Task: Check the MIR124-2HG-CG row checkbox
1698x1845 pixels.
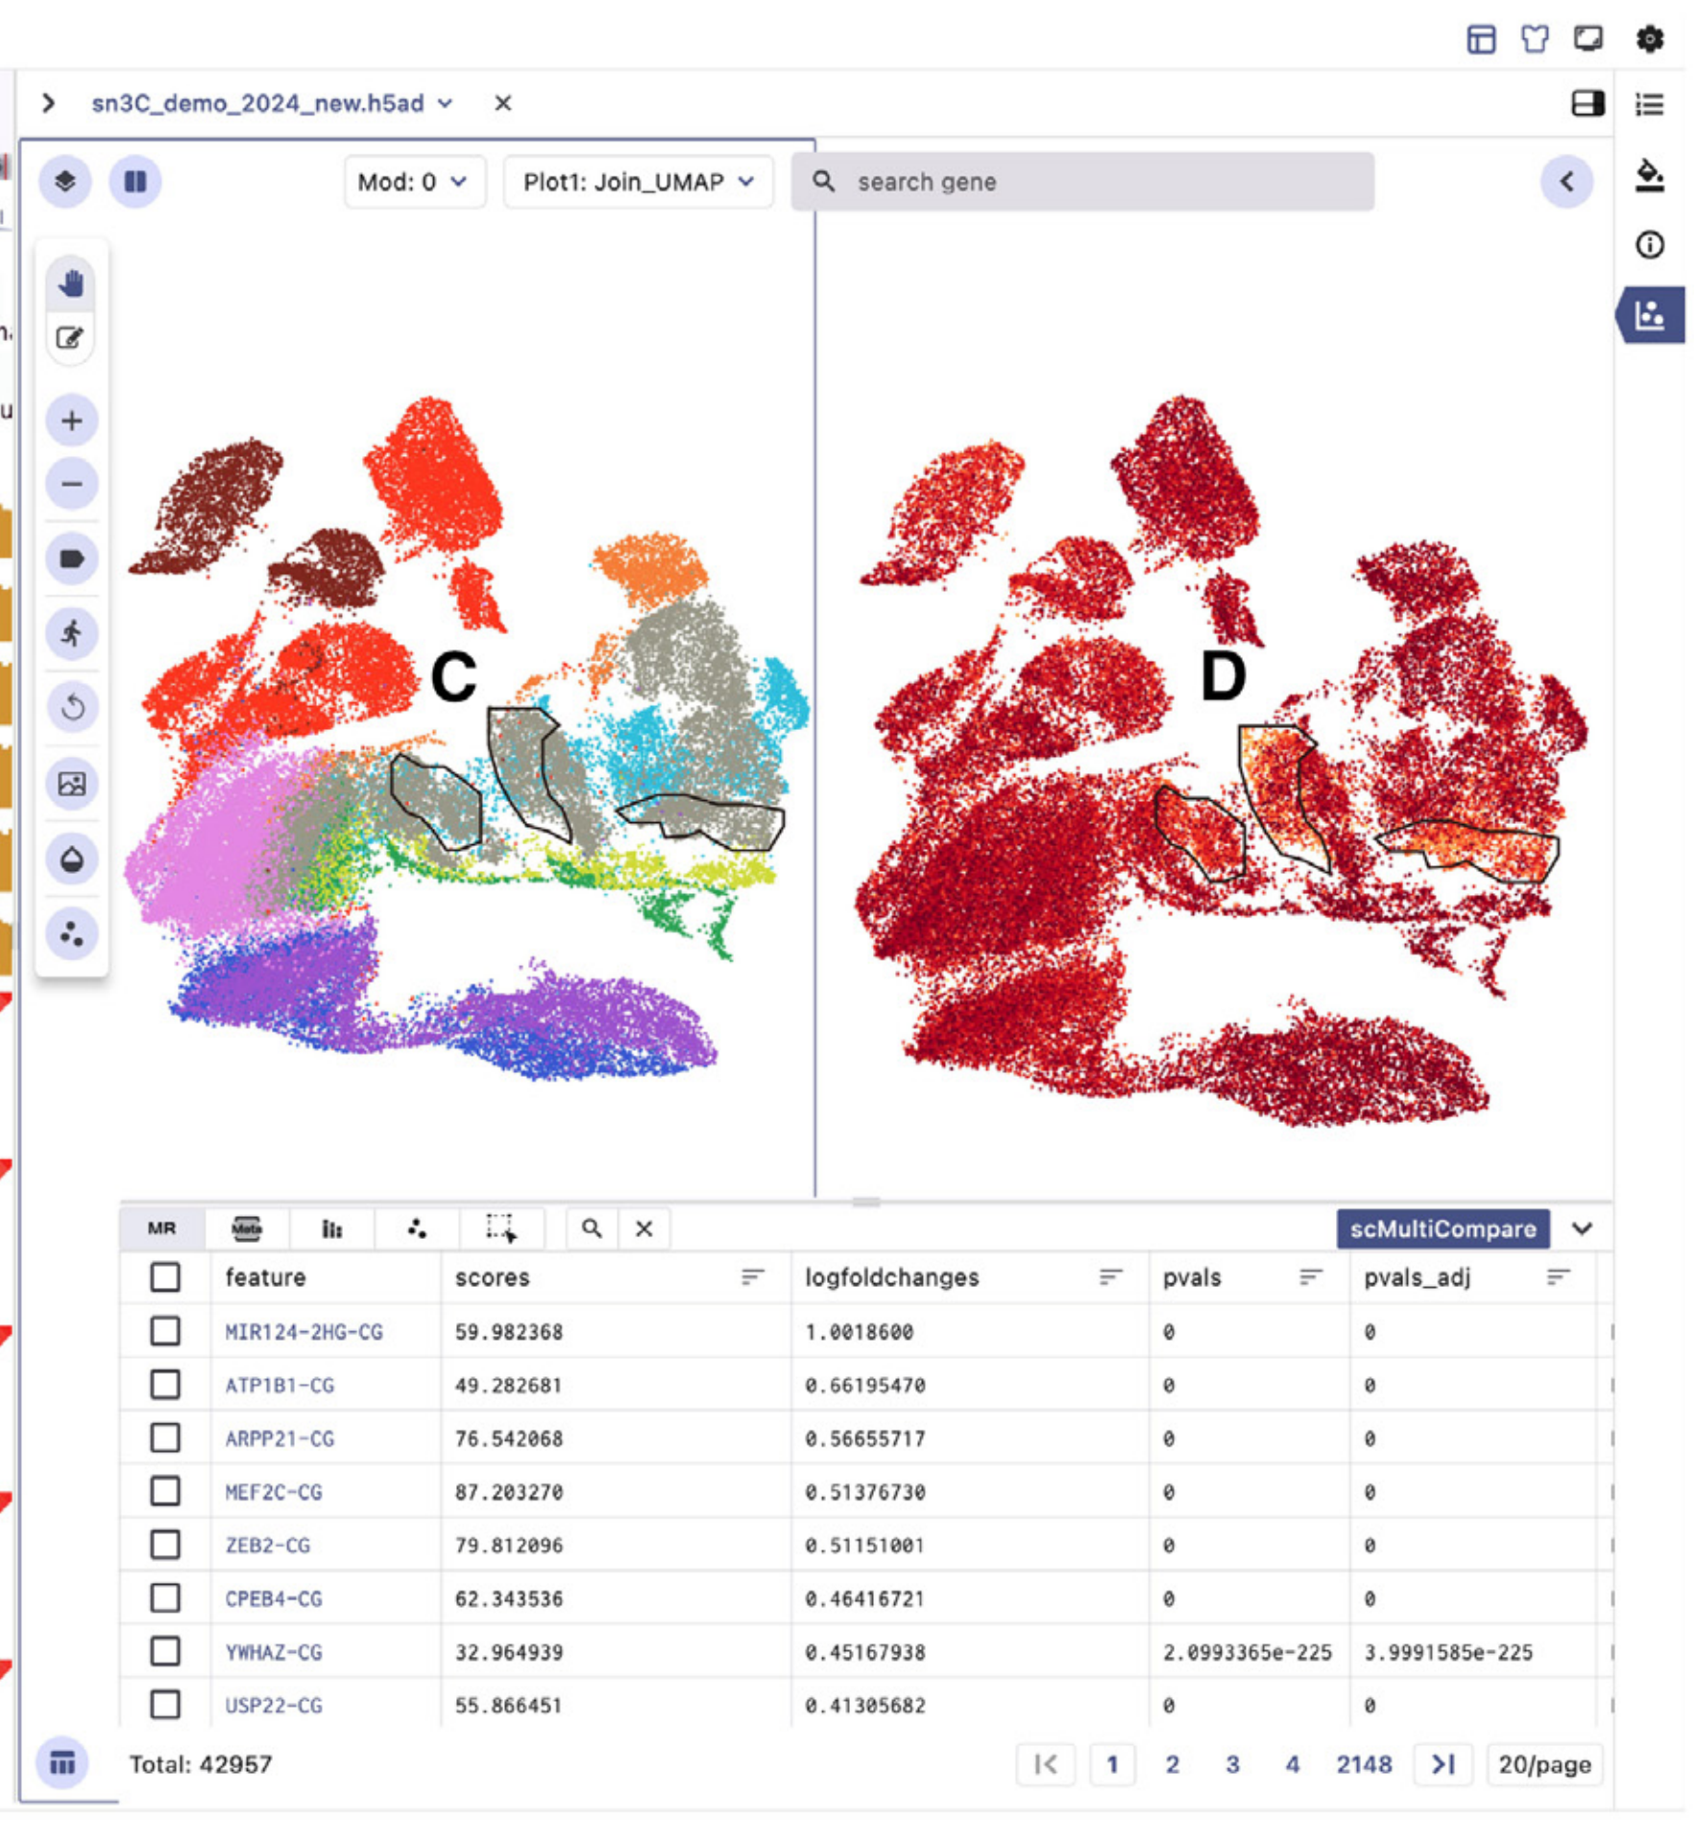Action: pyautogui.click(x=165, y=1331)
